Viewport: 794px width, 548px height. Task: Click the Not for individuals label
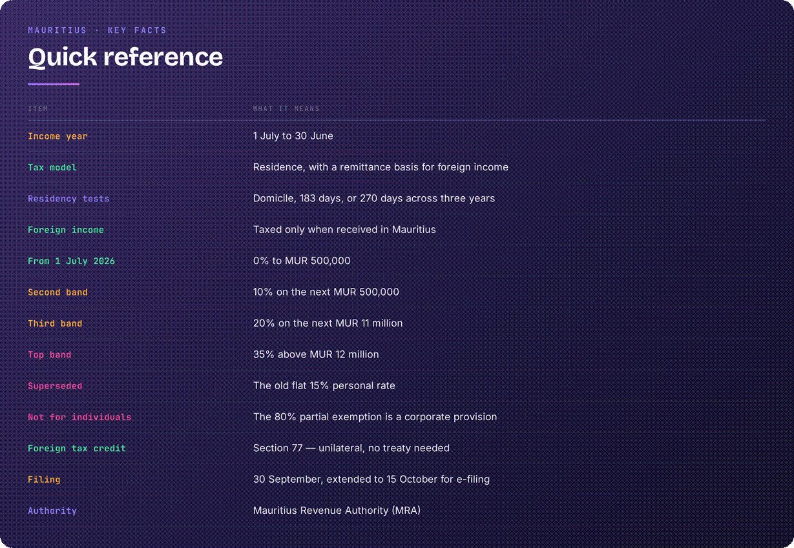point(79,417)
